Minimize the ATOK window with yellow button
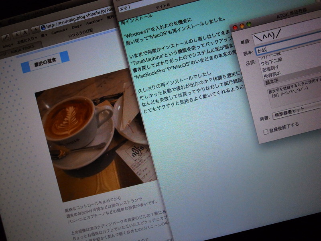321x241 pixels. pos(242,26)
